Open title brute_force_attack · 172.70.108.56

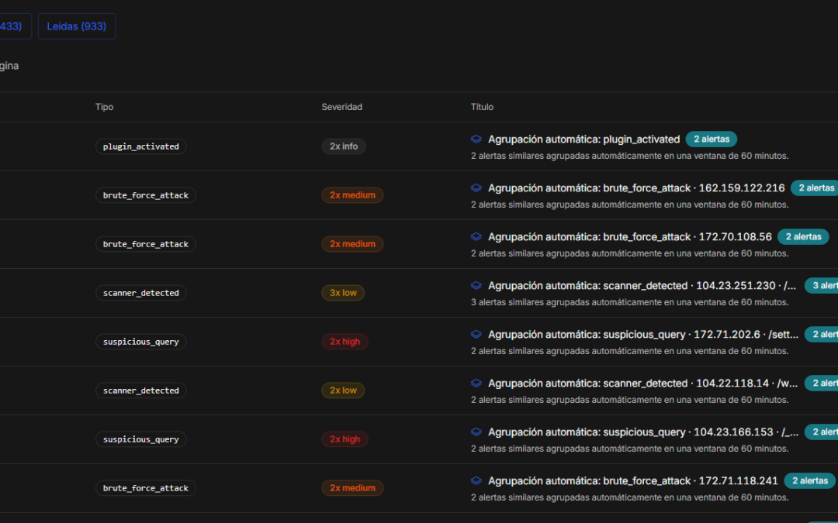(x=629, y=237)
